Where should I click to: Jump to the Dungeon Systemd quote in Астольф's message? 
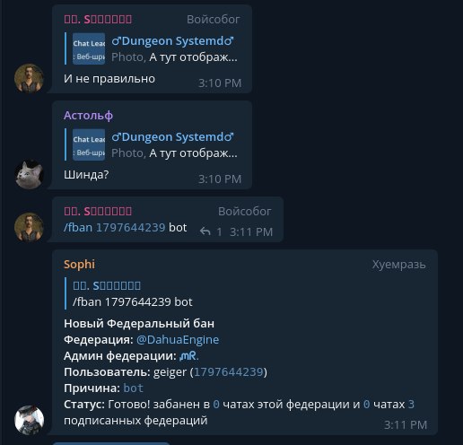152,144
